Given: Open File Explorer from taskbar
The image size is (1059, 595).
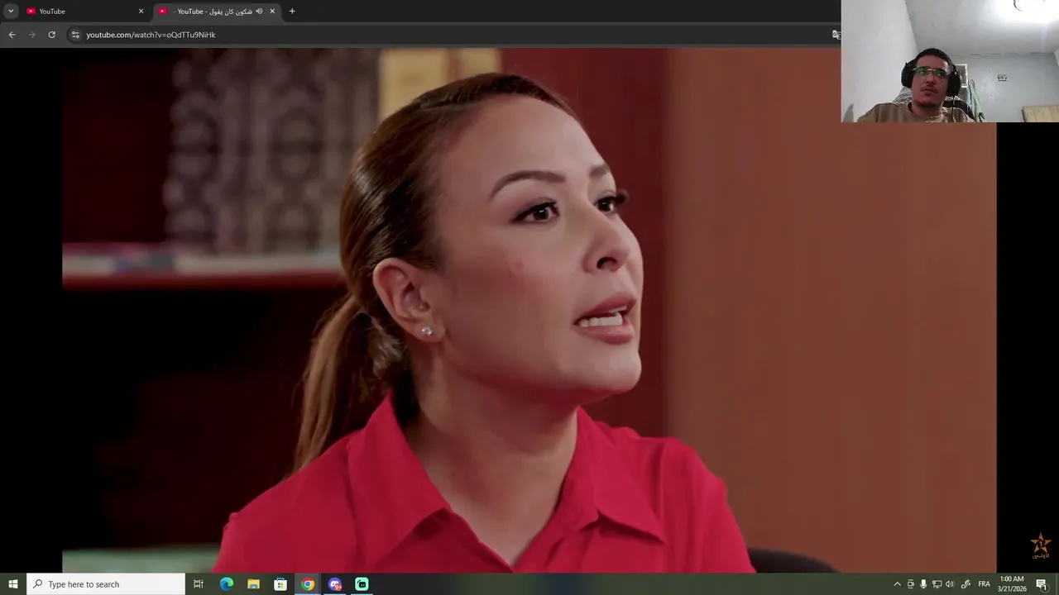Looking at the screenshot, I should (x=253, y=584).
